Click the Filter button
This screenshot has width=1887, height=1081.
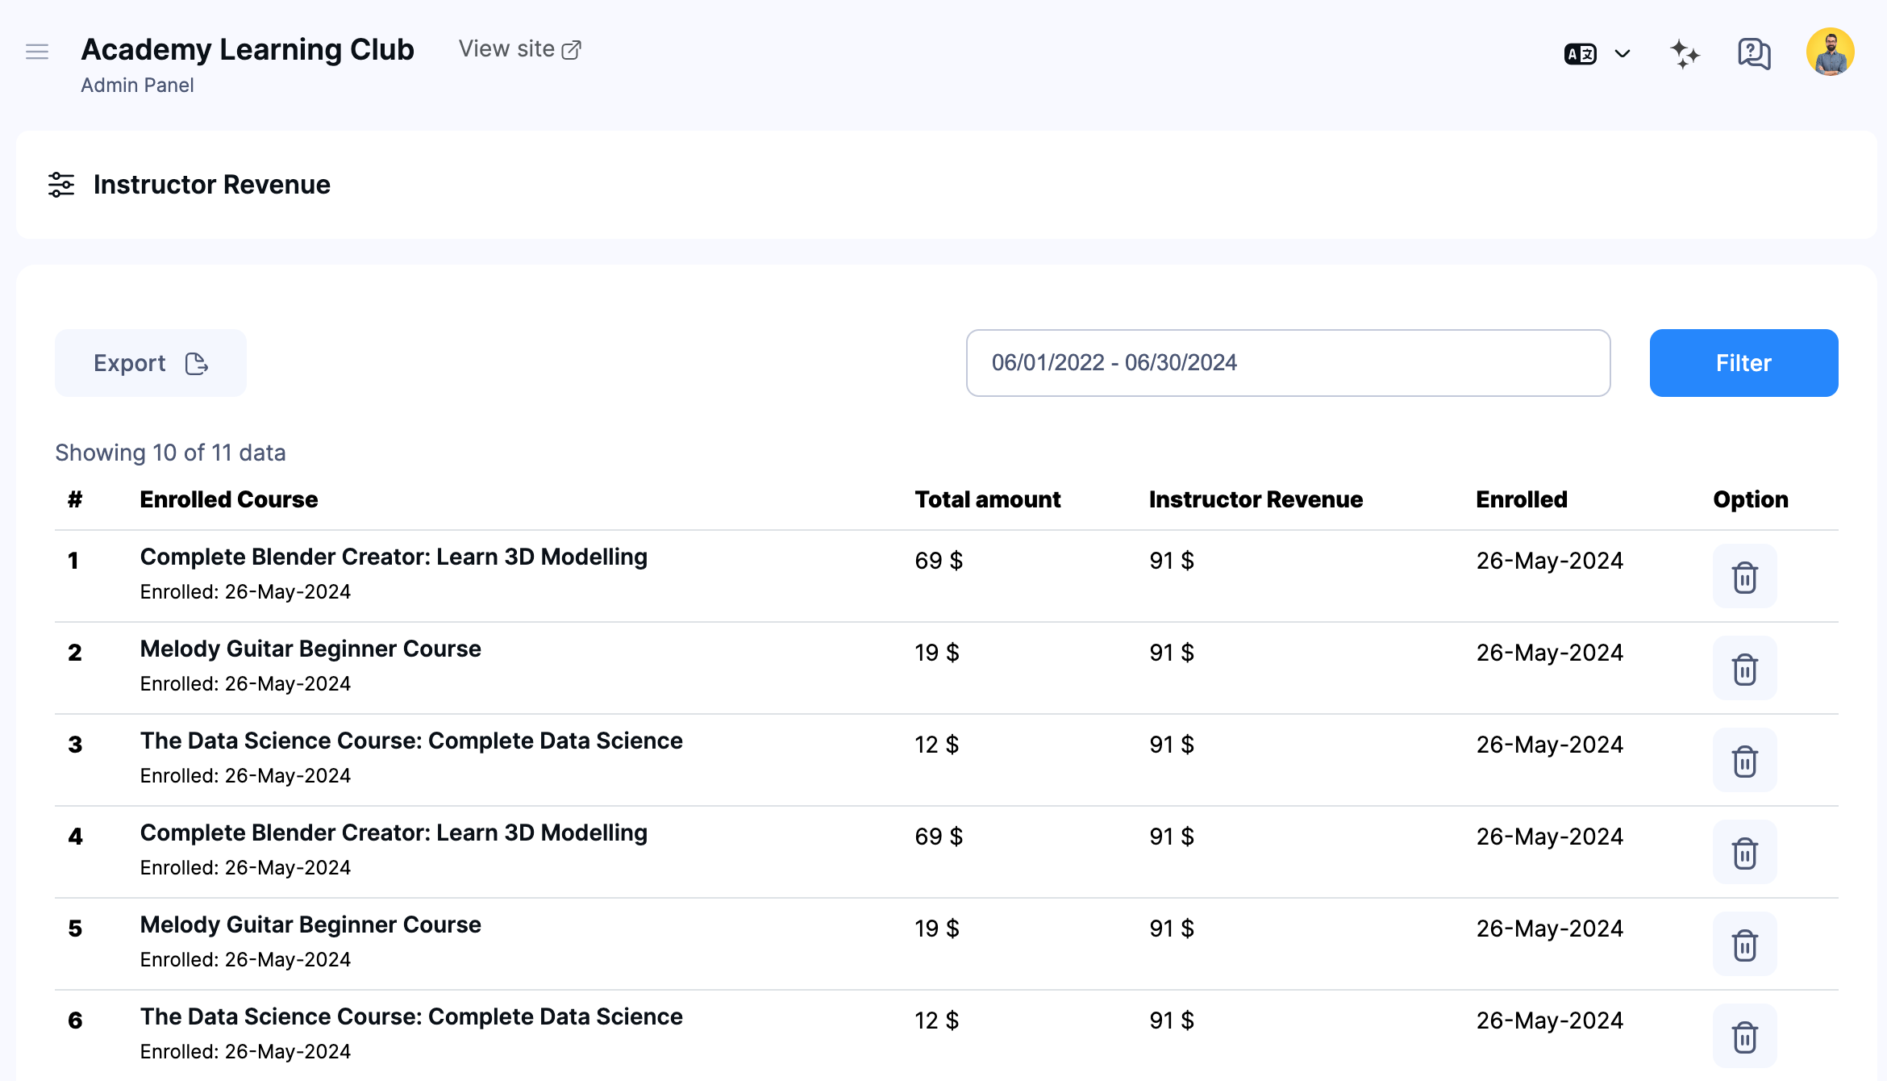point(1743,362)
